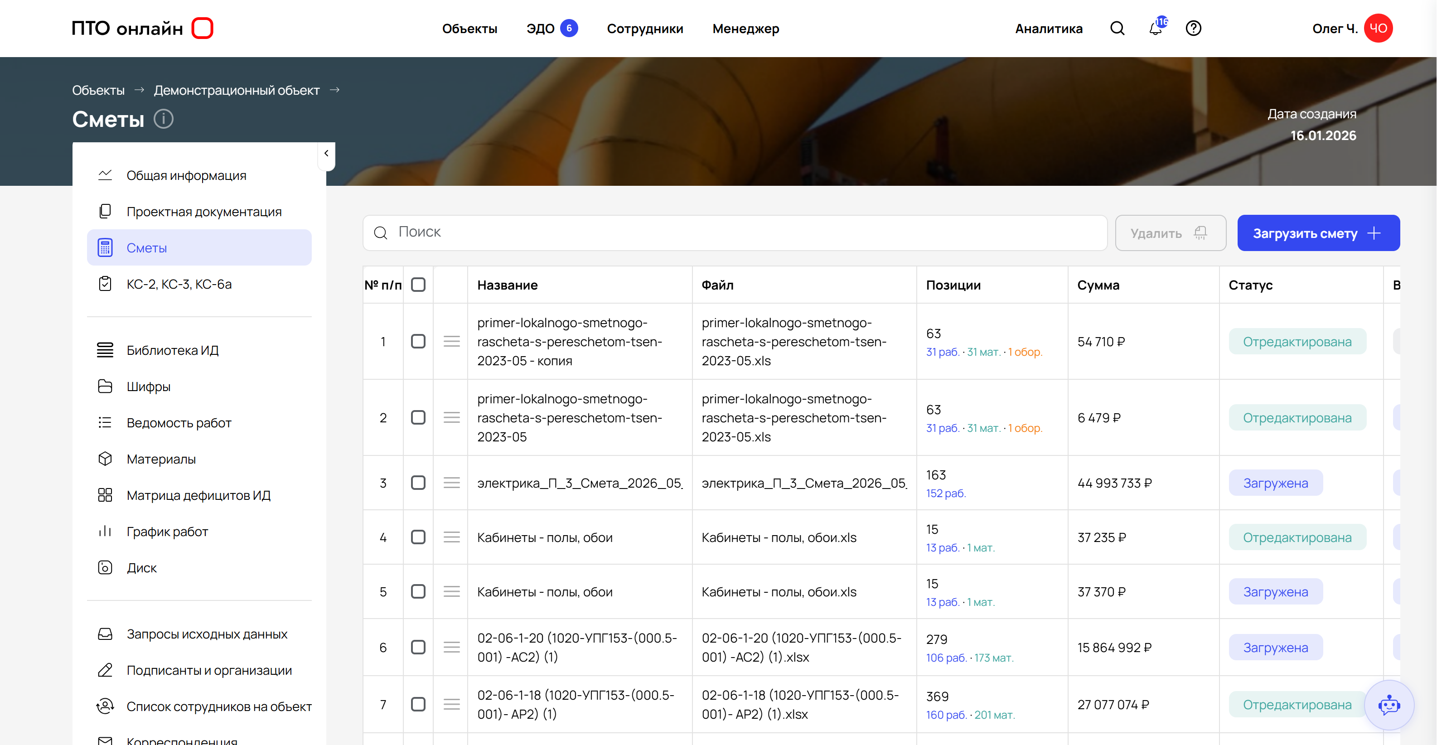The image size is (1437, 745).
Task: Open notifications bell with 116 badge
Action: 1157,27
